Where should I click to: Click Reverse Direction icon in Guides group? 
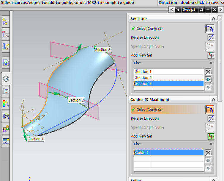click(x=211, y=118)
